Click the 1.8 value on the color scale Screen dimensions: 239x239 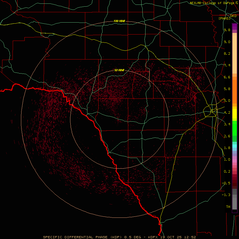point(227,148)
